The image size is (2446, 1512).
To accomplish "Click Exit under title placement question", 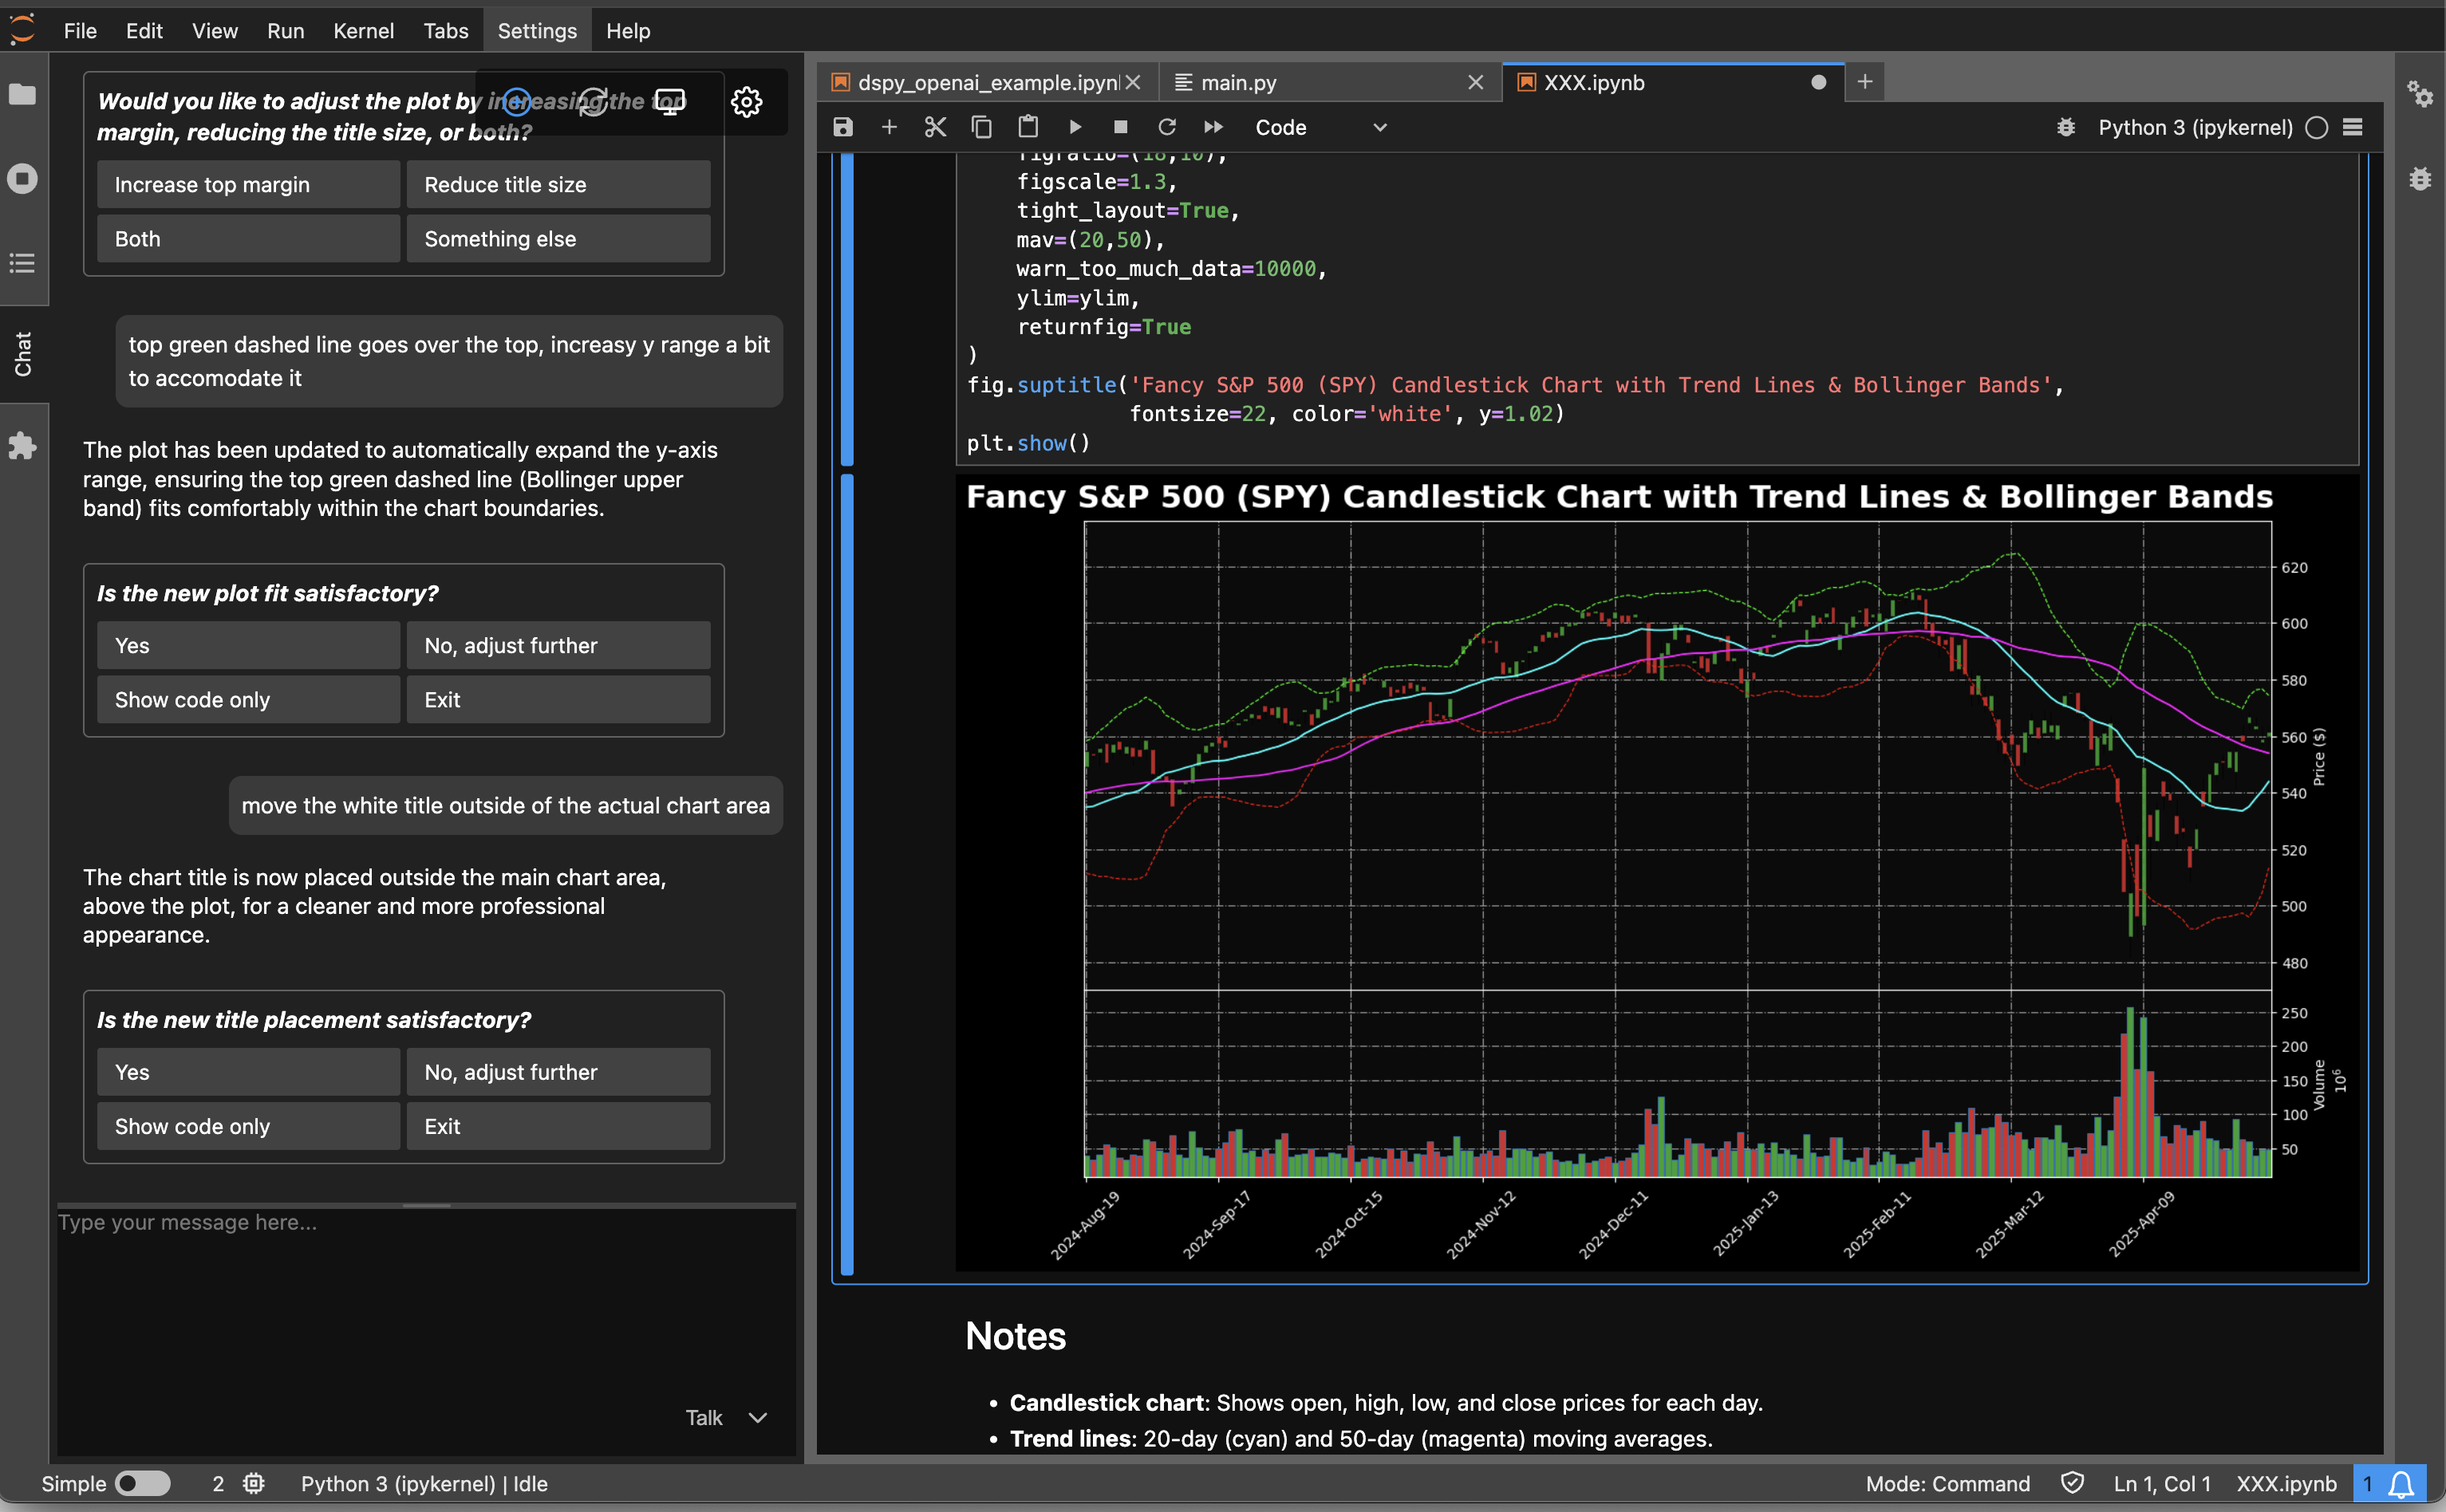I will click(558, 1126).
